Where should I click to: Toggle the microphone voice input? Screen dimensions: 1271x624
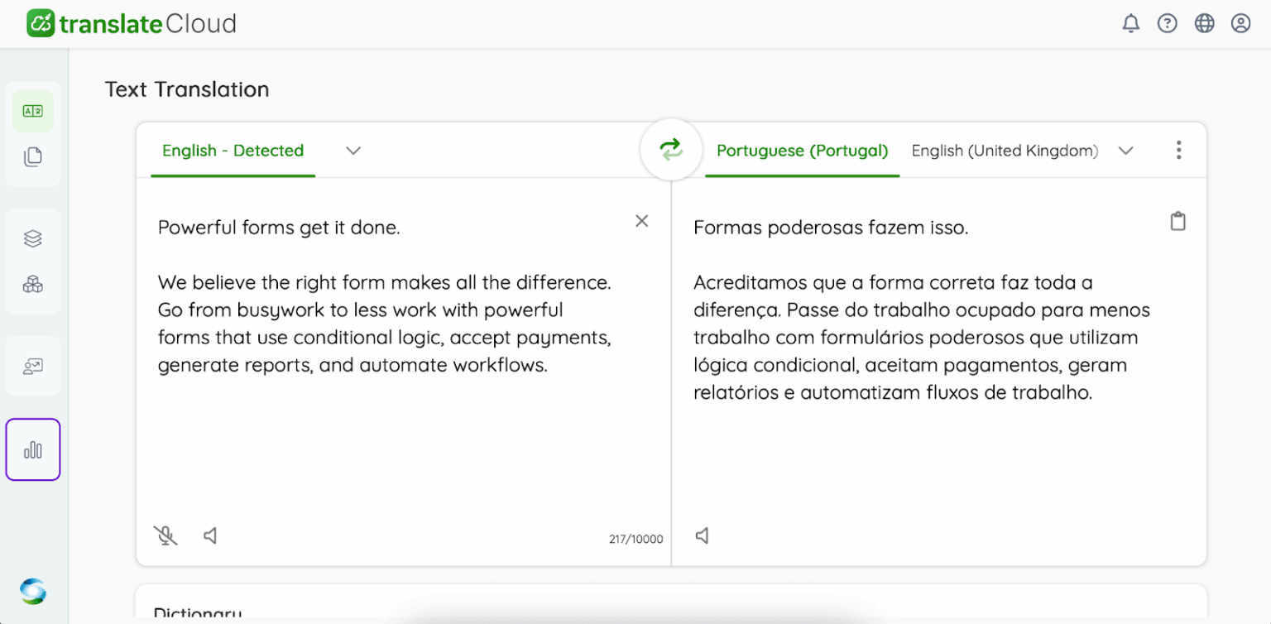pyautogui.click(x=165, y=535)
